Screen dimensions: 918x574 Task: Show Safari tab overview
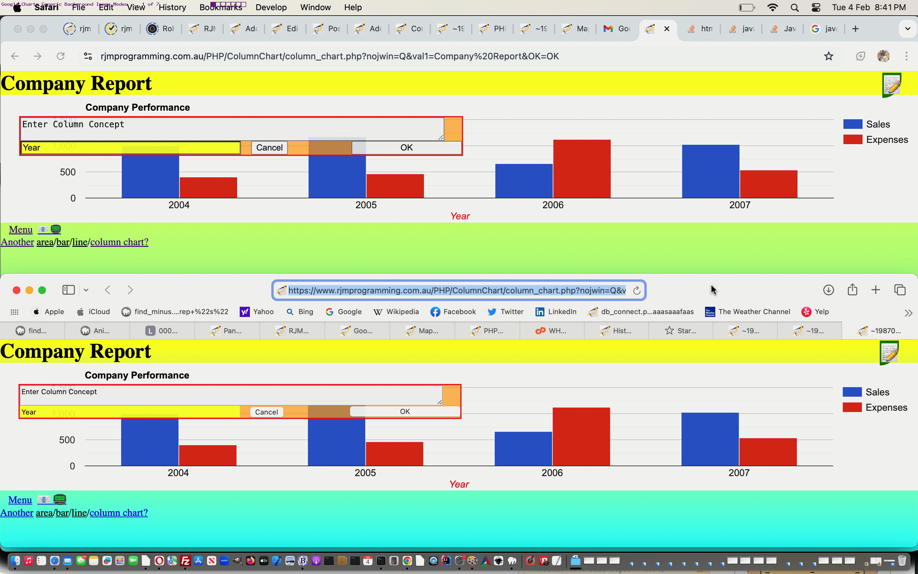coord(900,290)
